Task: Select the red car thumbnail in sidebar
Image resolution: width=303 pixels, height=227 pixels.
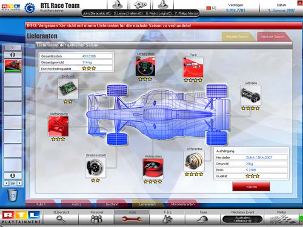Action: pyautogui.click(x=13, y=66)
